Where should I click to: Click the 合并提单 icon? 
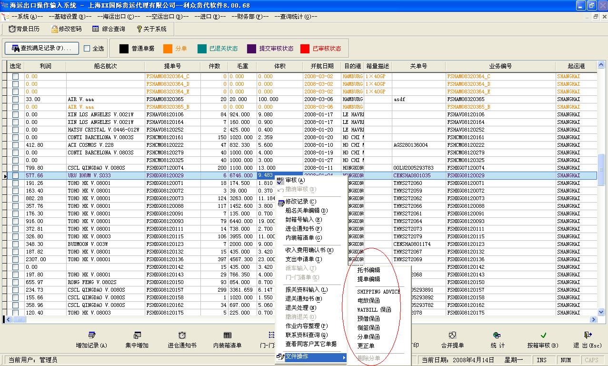(452, 335)
